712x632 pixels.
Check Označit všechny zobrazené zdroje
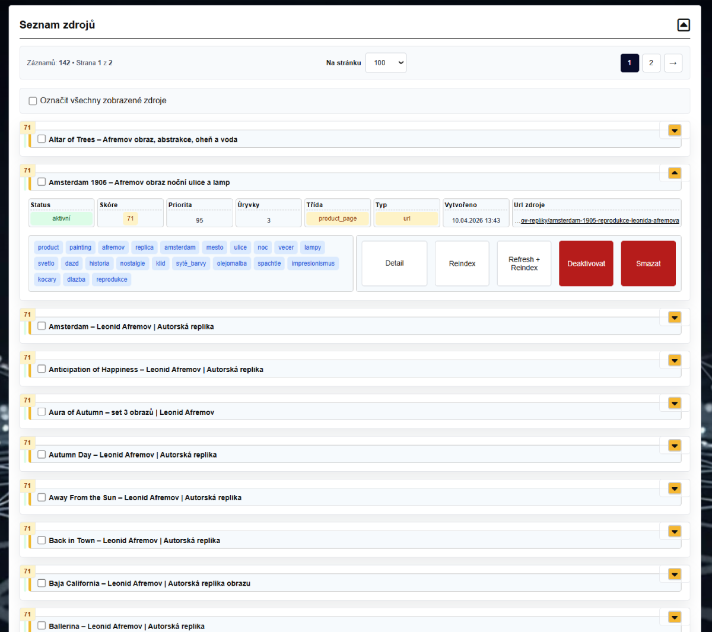tap(33, 101)
